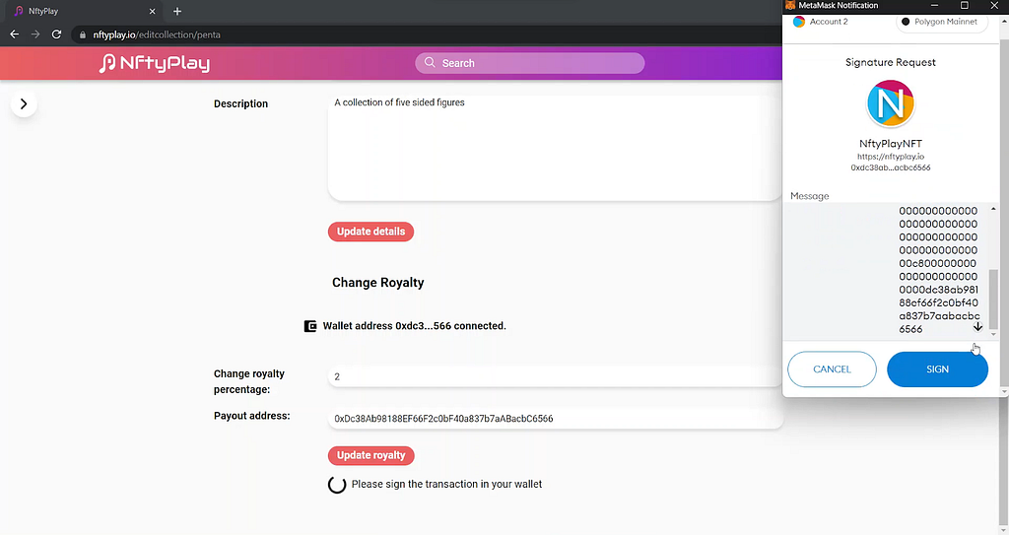Click the wallet connected status text
Image resolution: width=1009 pixels, height=535 pixels.
point(415,326)
